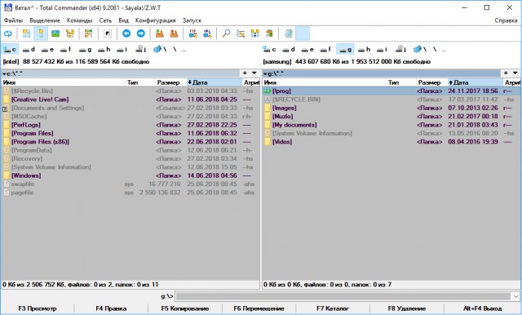Viewport: 522px width, 315px height.
Task: Select drive h in right panel
Action: (x=365, y=50)
